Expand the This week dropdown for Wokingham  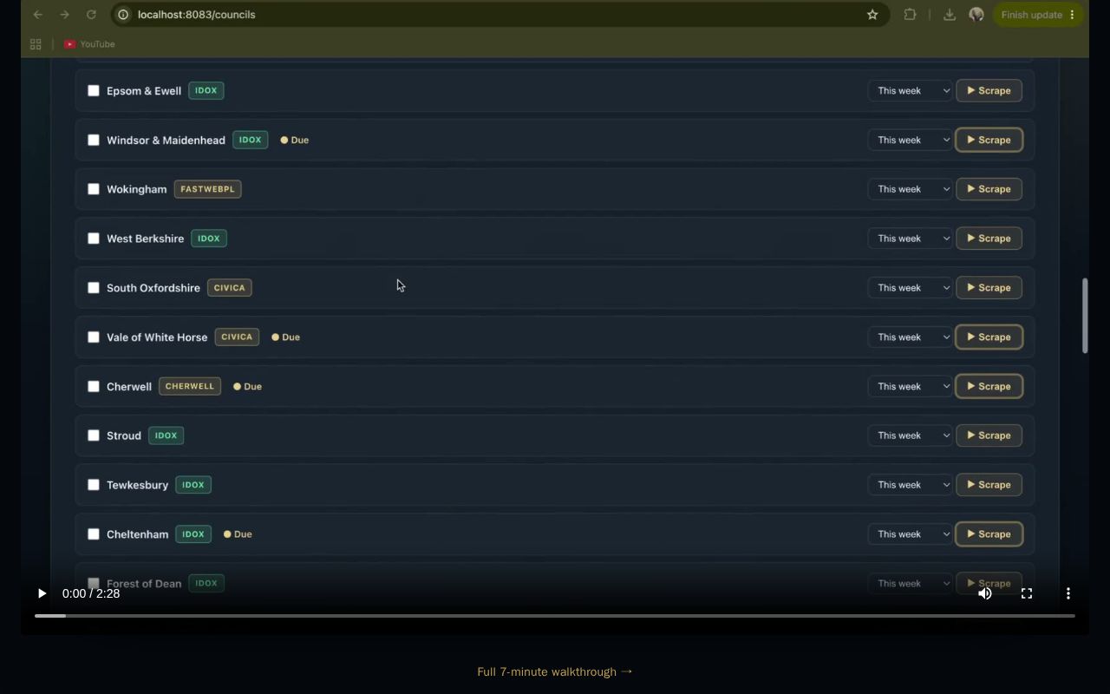(910, 189)
